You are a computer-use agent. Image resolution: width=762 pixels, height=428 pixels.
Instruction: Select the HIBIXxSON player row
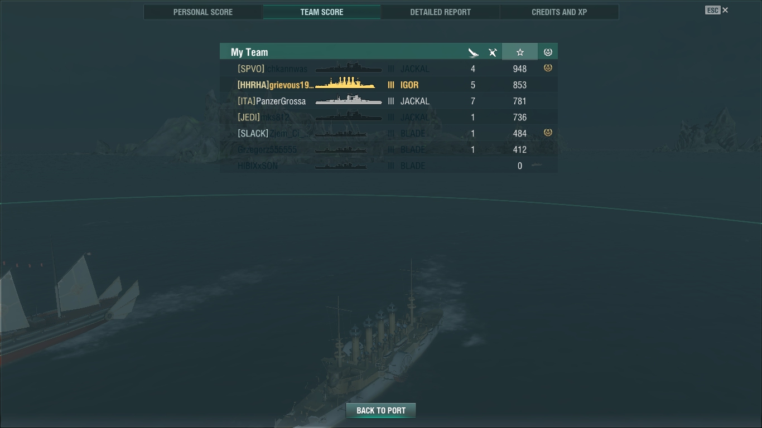coord(389,166)
